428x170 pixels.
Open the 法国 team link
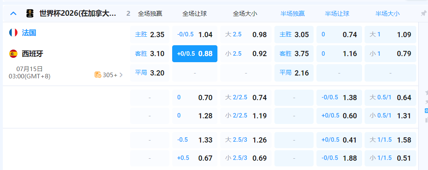coord(29,33)
